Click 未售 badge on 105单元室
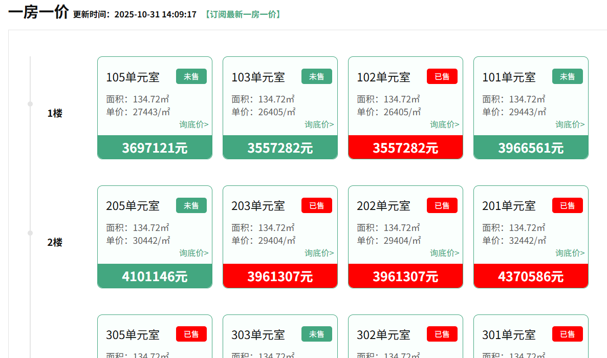The width and height of the screenshot is (607, 358). click(x=191, y=76)
